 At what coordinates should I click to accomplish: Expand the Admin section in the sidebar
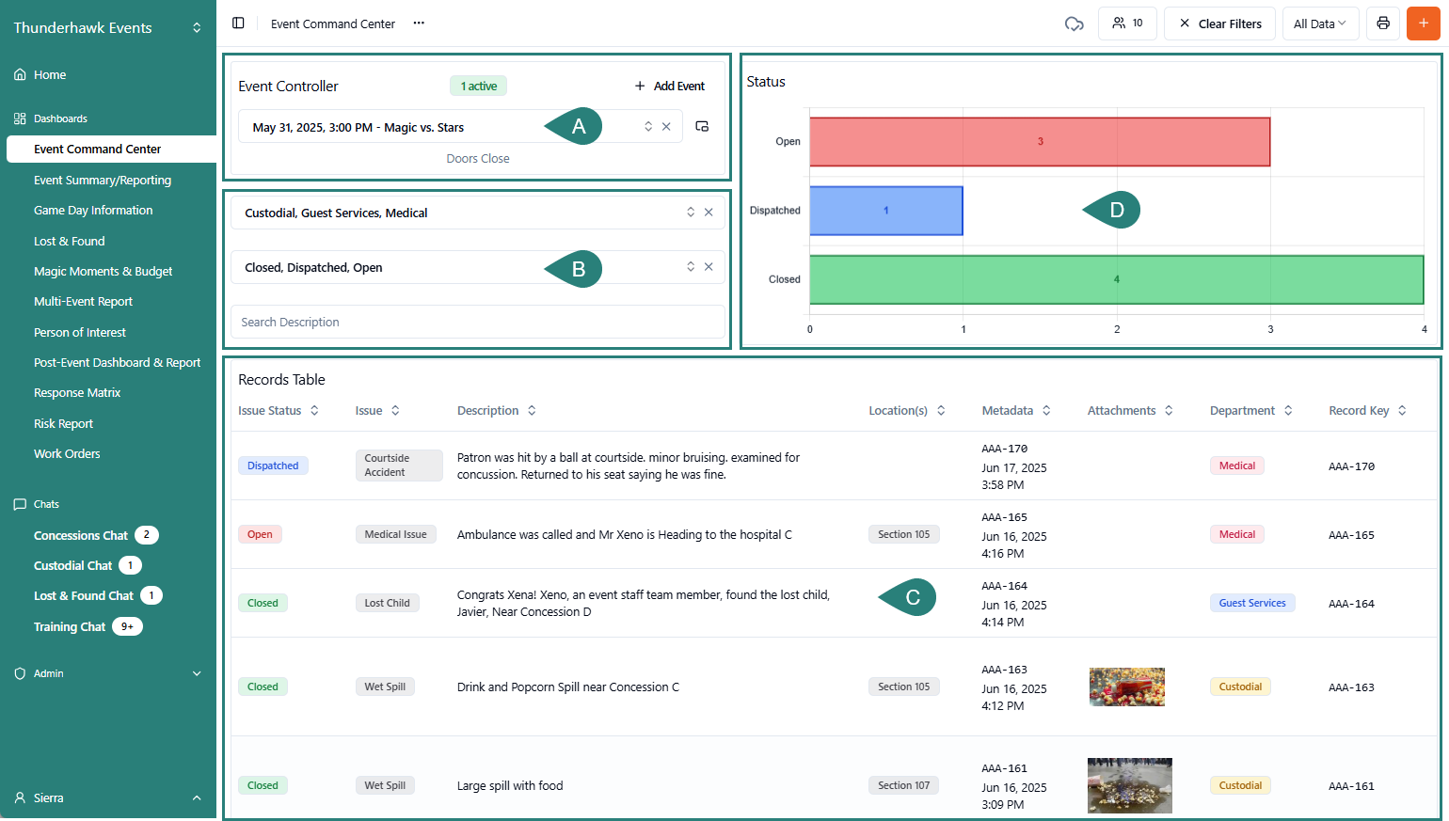(x=196, y=673)
